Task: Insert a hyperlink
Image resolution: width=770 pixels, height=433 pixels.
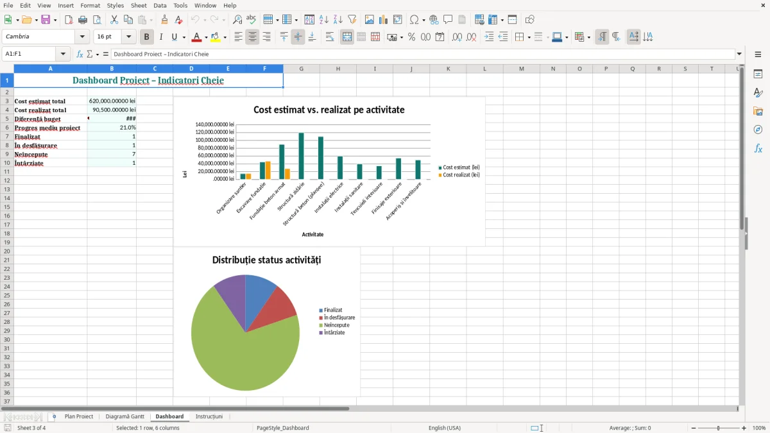Action: coord(434,20)
